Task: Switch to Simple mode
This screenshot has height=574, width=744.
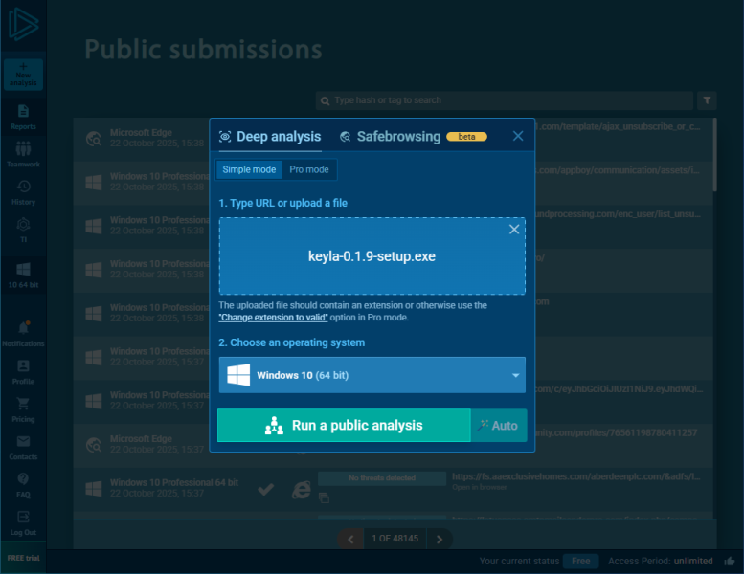Action: [249, 169]
